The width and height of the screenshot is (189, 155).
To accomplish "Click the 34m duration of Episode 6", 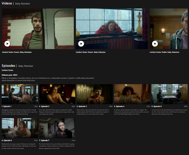I will [36, 140].
